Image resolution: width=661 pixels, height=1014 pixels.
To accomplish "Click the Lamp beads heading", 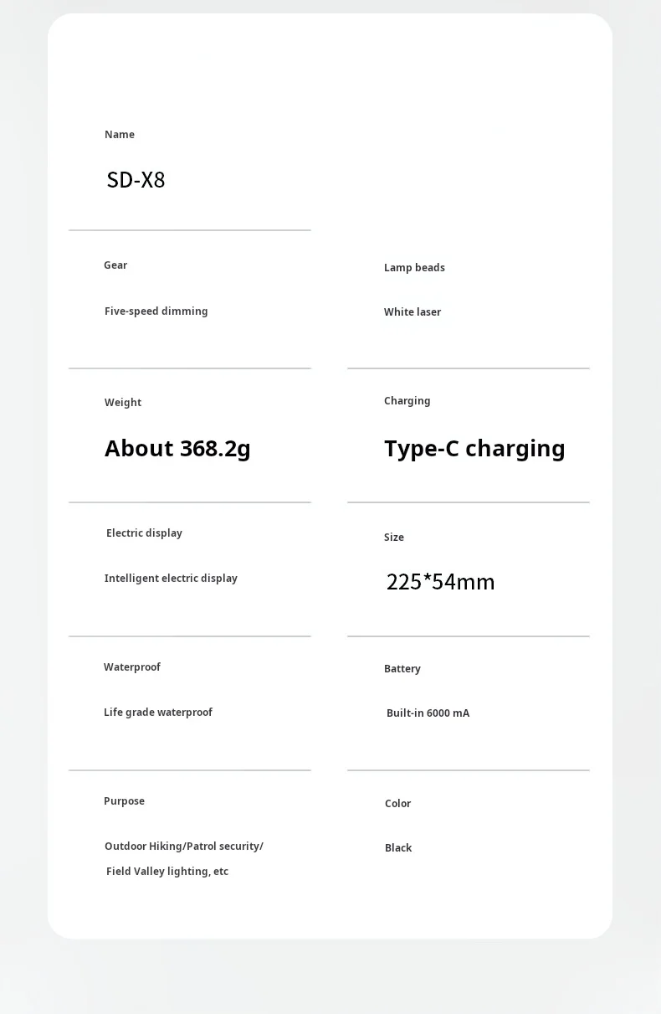I will (x=414, y=268).
